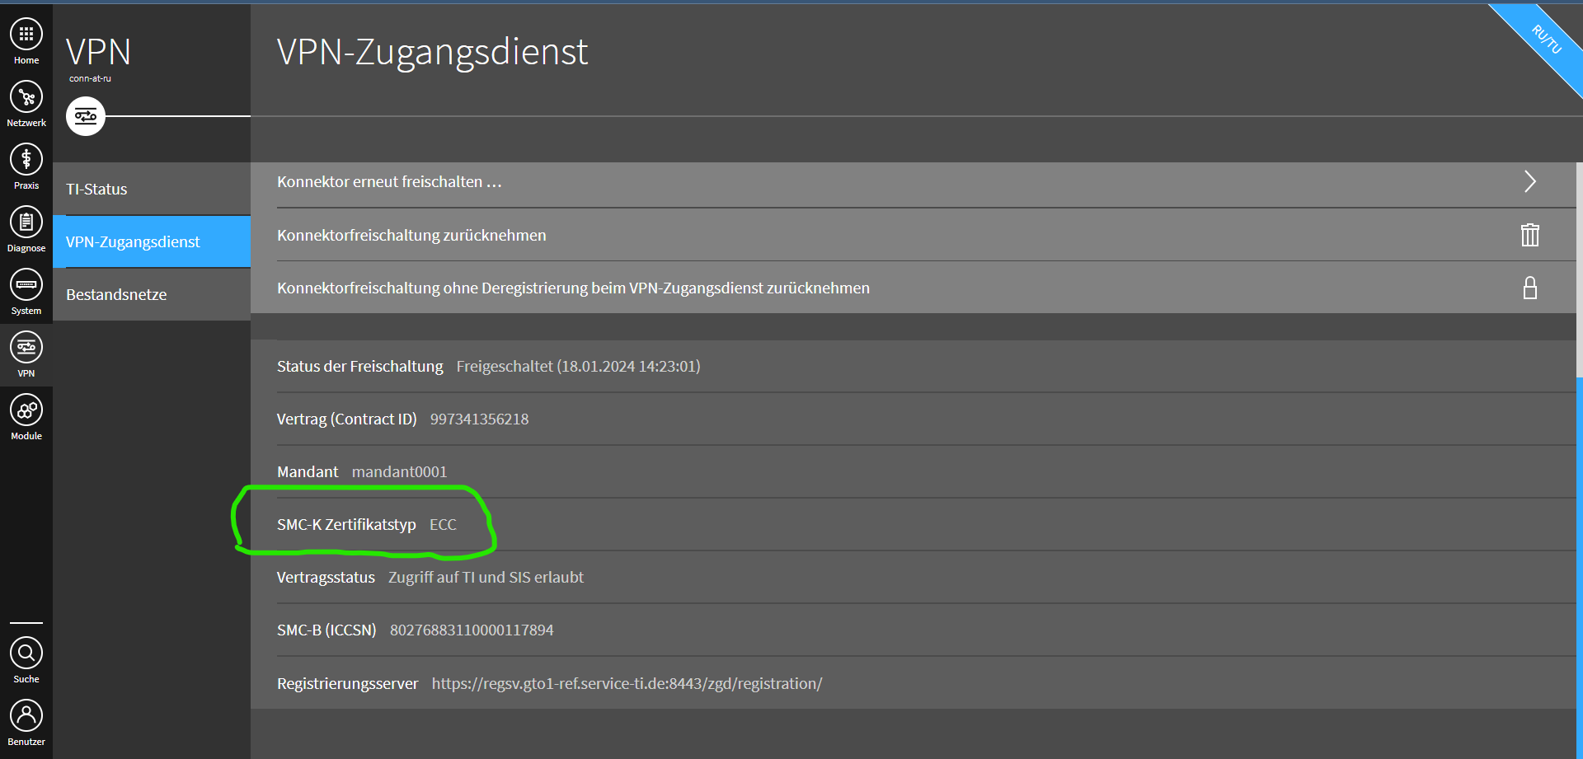Open Benutzer user icon
Screen dimensions: 1583x759
pyautogui.click(x=26, y=716)
